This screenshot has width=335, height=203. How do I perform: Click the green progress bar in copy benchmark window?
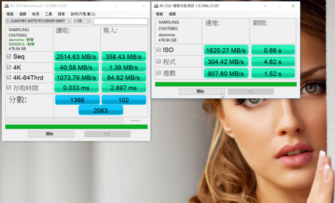(225, 84)
